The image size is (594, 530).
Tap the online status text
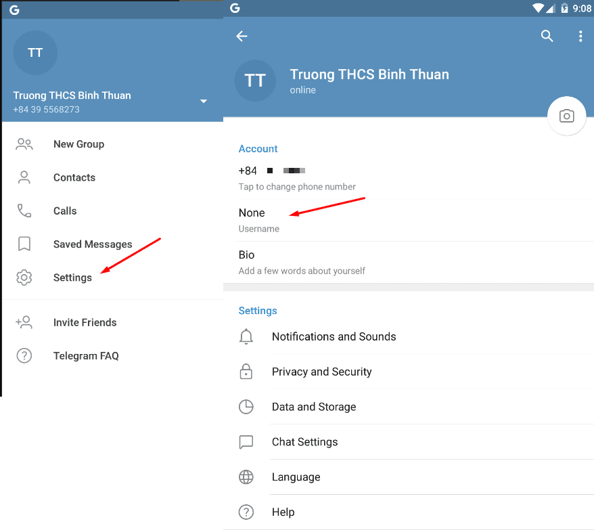click(302, 90)
